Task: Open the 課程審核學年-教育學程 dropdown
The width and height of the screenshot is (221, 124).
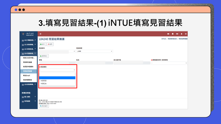Action: click(169, 63)
